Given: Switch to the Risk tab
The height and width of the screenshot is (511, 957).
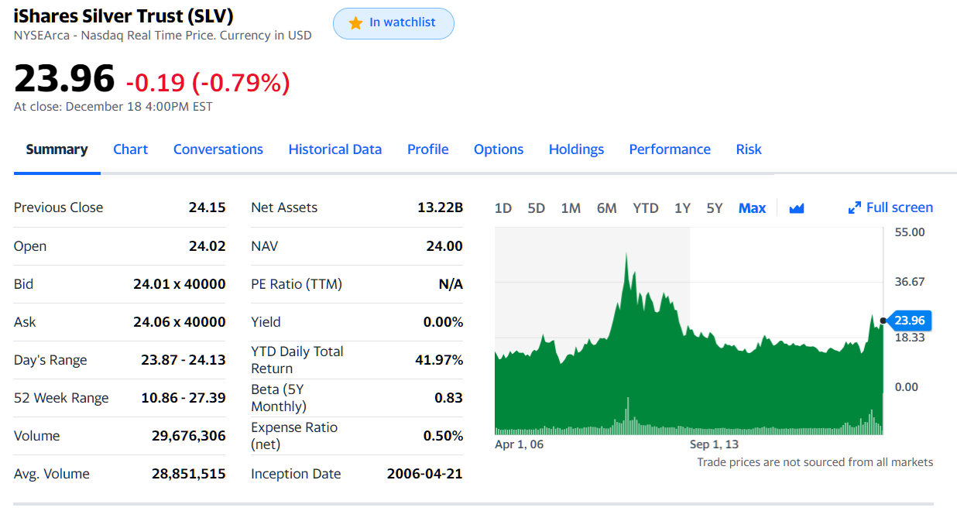Looking at the screenshot, I should click(749, 149).
